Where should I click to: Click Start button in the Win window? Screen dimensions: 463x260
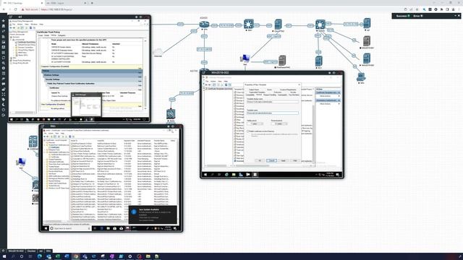(x=46, y=228)
